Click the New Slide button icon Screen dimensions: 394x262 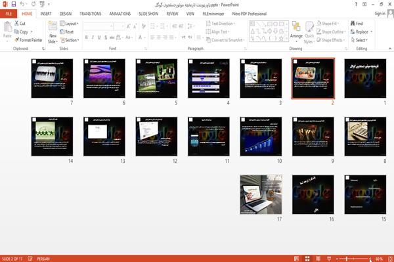pyautogui.click(x=53, y=26)
